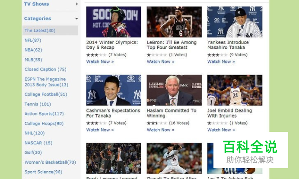This screenshot has height=179, width=299.
Task: Click title Haslam Committed To Winning
Action: click(x=172, y=113)
